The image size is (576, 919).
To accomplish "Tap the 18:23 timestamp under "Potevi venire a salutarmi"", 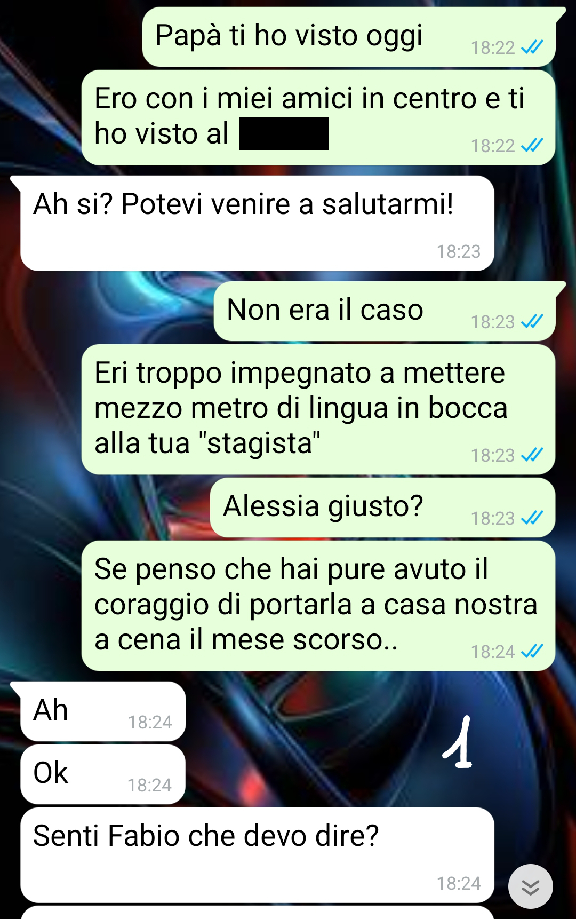I will click(x=459, y=251).
